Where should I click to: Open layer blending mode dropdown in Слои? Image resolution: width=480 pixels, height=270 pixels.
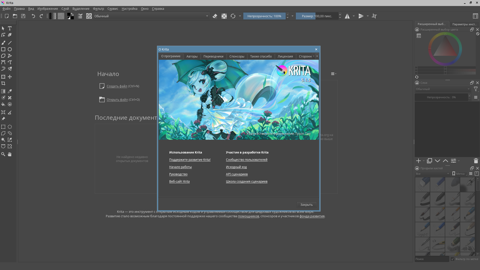coord(443,89)
